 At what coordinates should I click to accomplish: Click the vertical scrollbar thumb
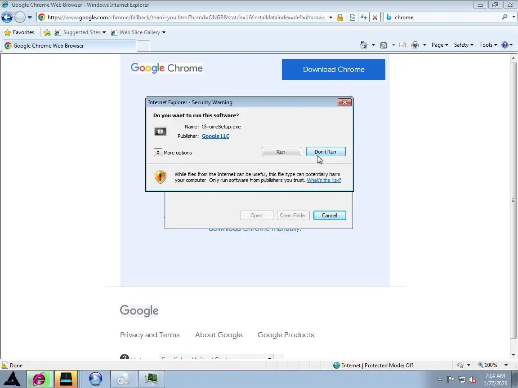(x=513, y=199)
